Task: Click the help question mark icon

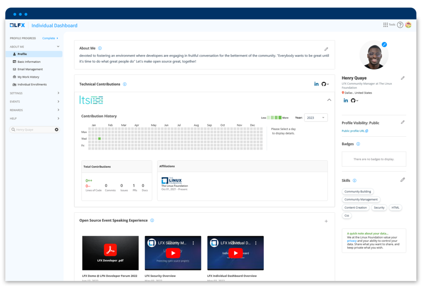Action: [x=400, y=24]
